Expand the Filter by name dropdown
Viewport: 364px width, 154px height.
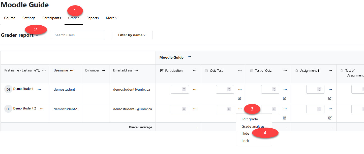tap(132, 35)
